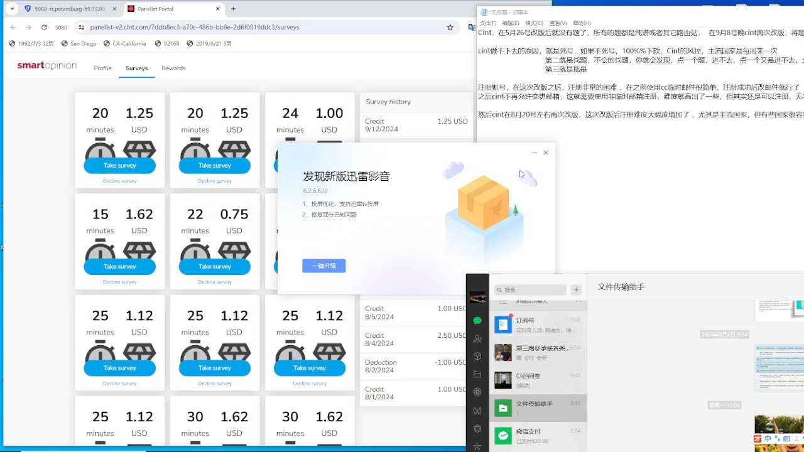
Task: Click the smartopinion logo
Action: 47,65
